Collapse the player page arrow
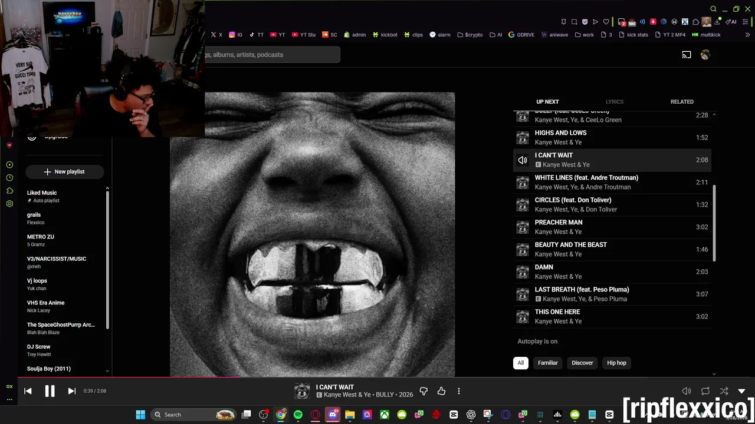The height and width of the screenshot is (424, 755). tap(741, 391)
